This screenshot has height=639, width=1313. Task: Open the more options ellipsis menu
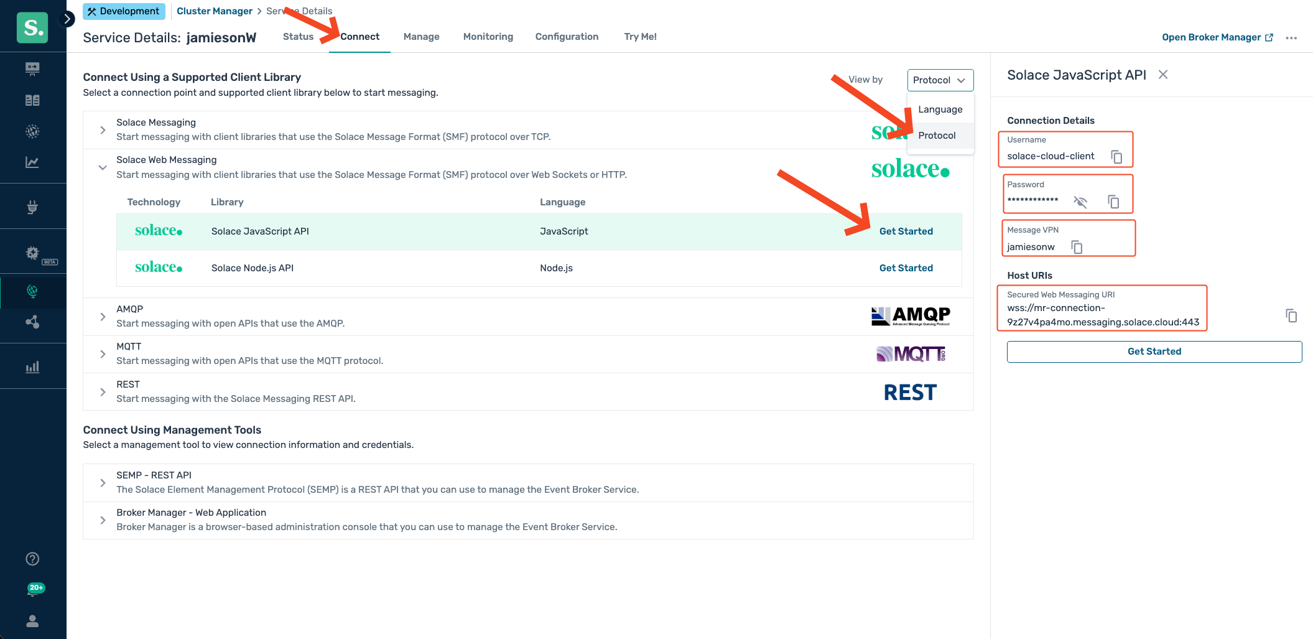1291,38
